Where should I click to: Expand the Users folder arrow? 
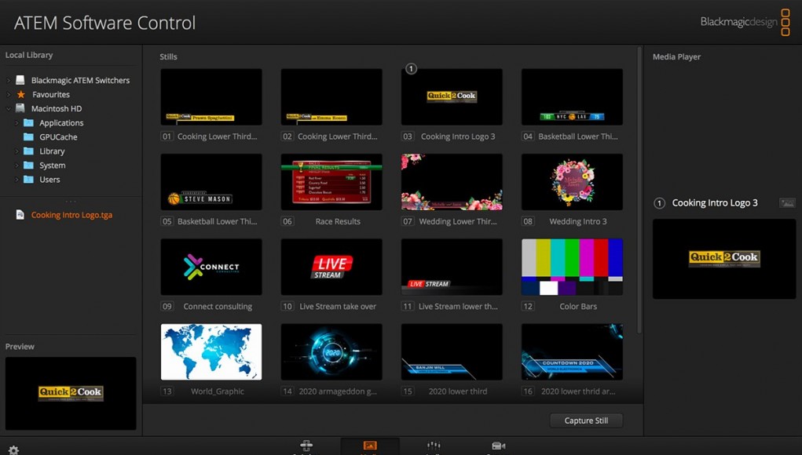(x=16, y=180)
